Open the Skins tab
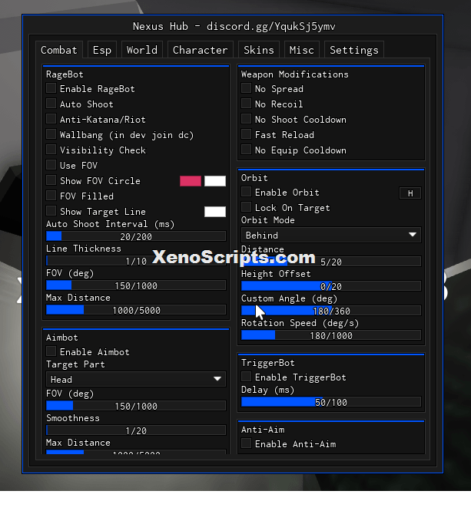 coord(259,50)
